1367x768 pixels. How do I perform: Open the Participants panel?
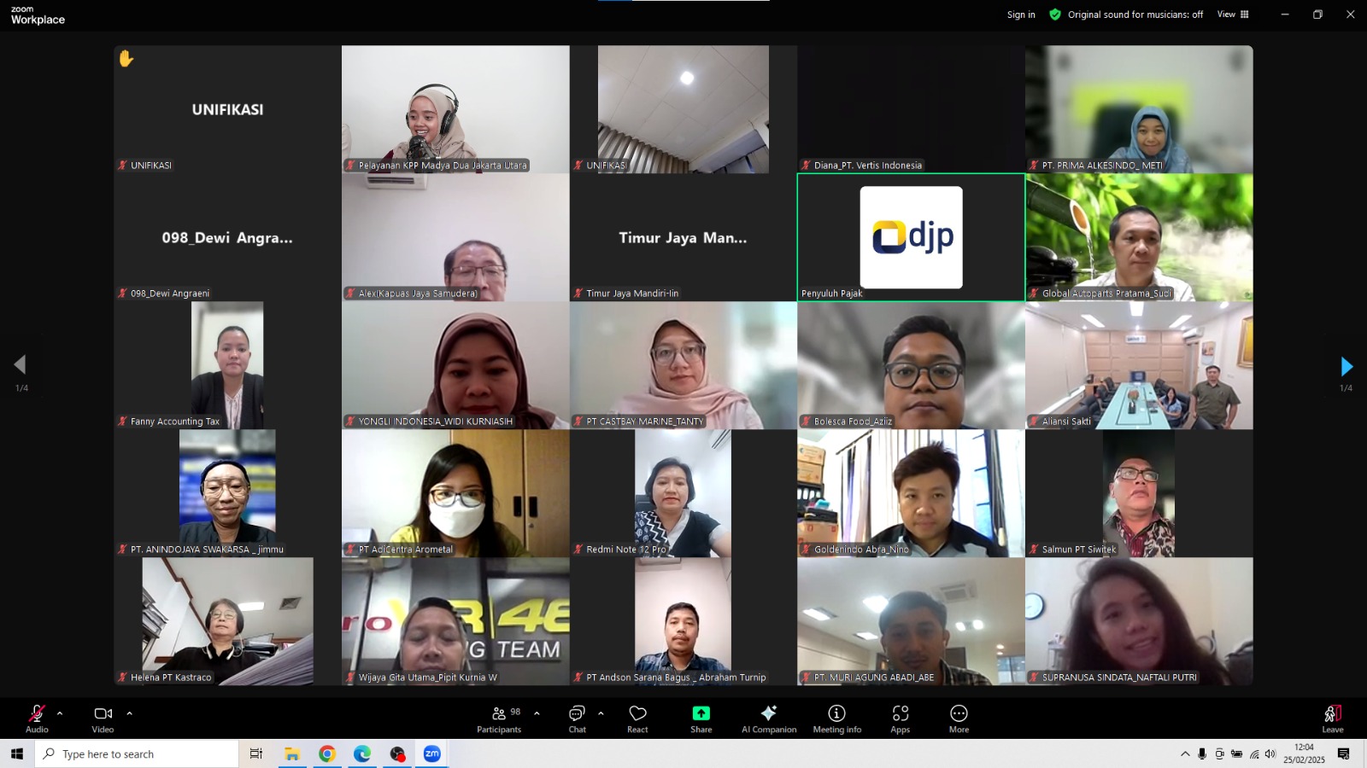[499, 719]
